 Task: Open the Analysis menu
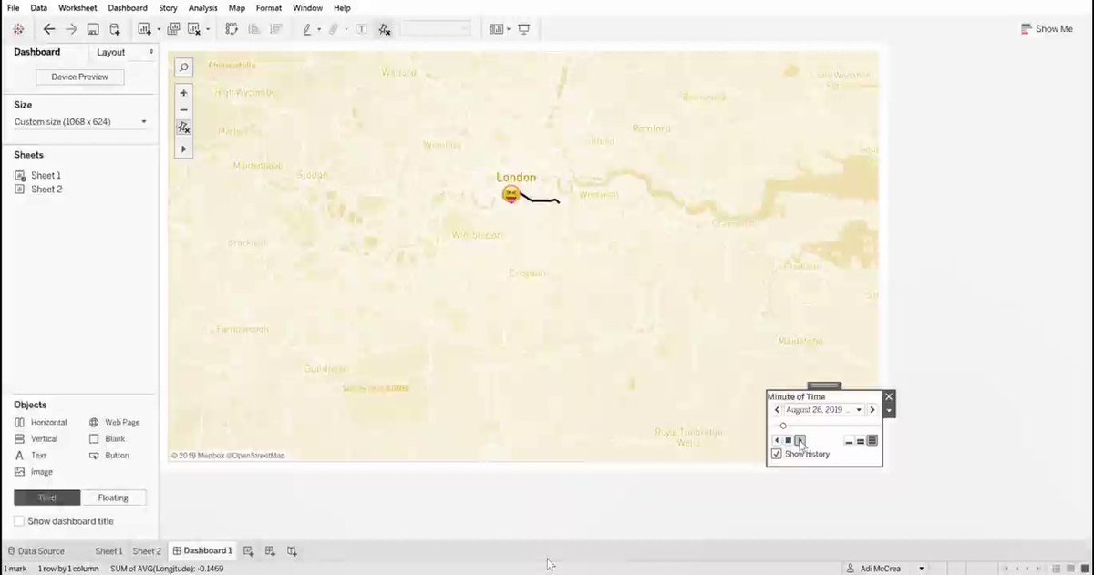click(x=202, y=7)
